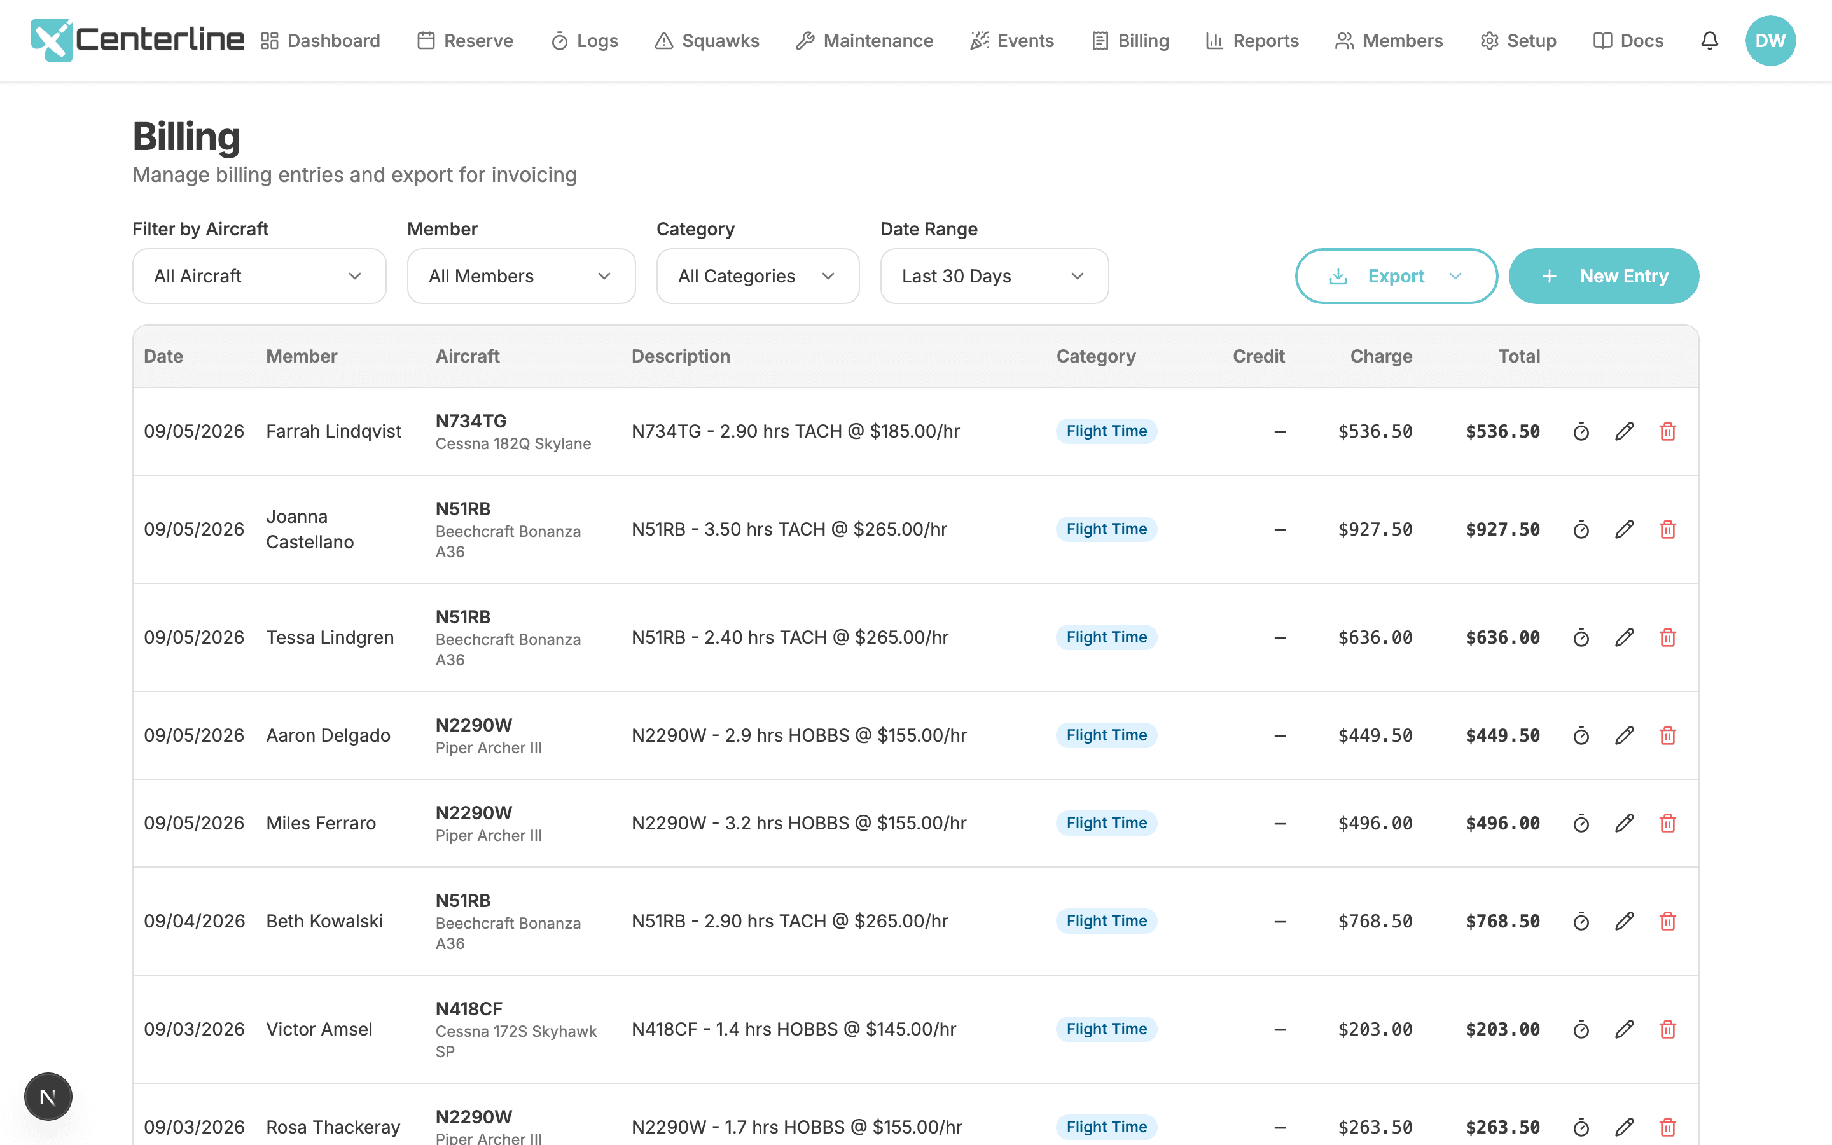Viewport: 1832px width, 1145px height.
Task: Click the Description column header
Action: (x=681, y=356)
